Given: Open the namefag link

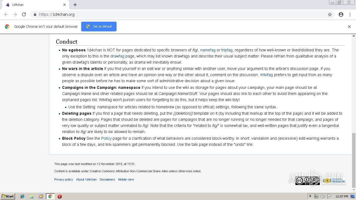Looking at the screenshot, I should coord(208,50).
